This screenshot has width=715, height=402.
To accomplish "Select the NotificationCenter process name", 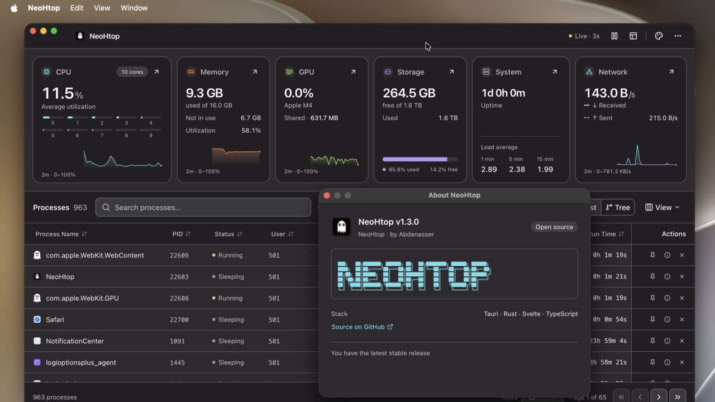I will coord(75,341).
